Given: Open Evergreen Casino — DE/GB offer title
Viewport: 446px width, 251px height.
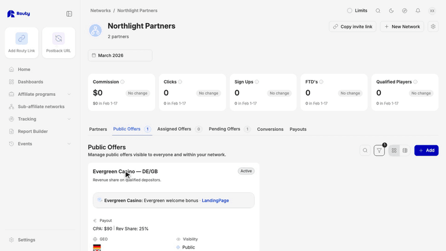Looking at the screenshot, I should point(125,171).
